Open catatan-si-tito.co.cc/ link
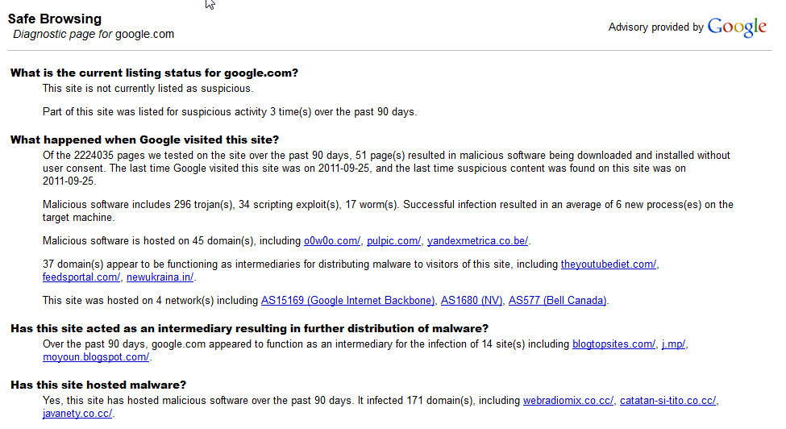 667,401
